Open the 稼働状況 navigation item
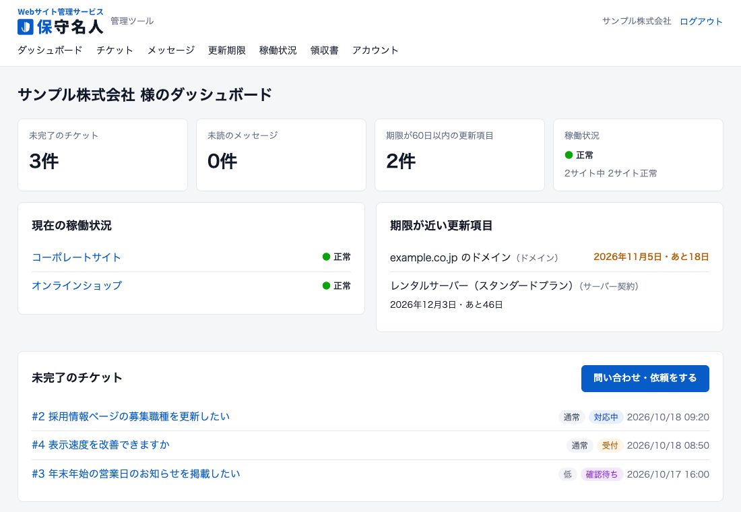The height and width of the screenshot is (512, 741). click(278, 50)
